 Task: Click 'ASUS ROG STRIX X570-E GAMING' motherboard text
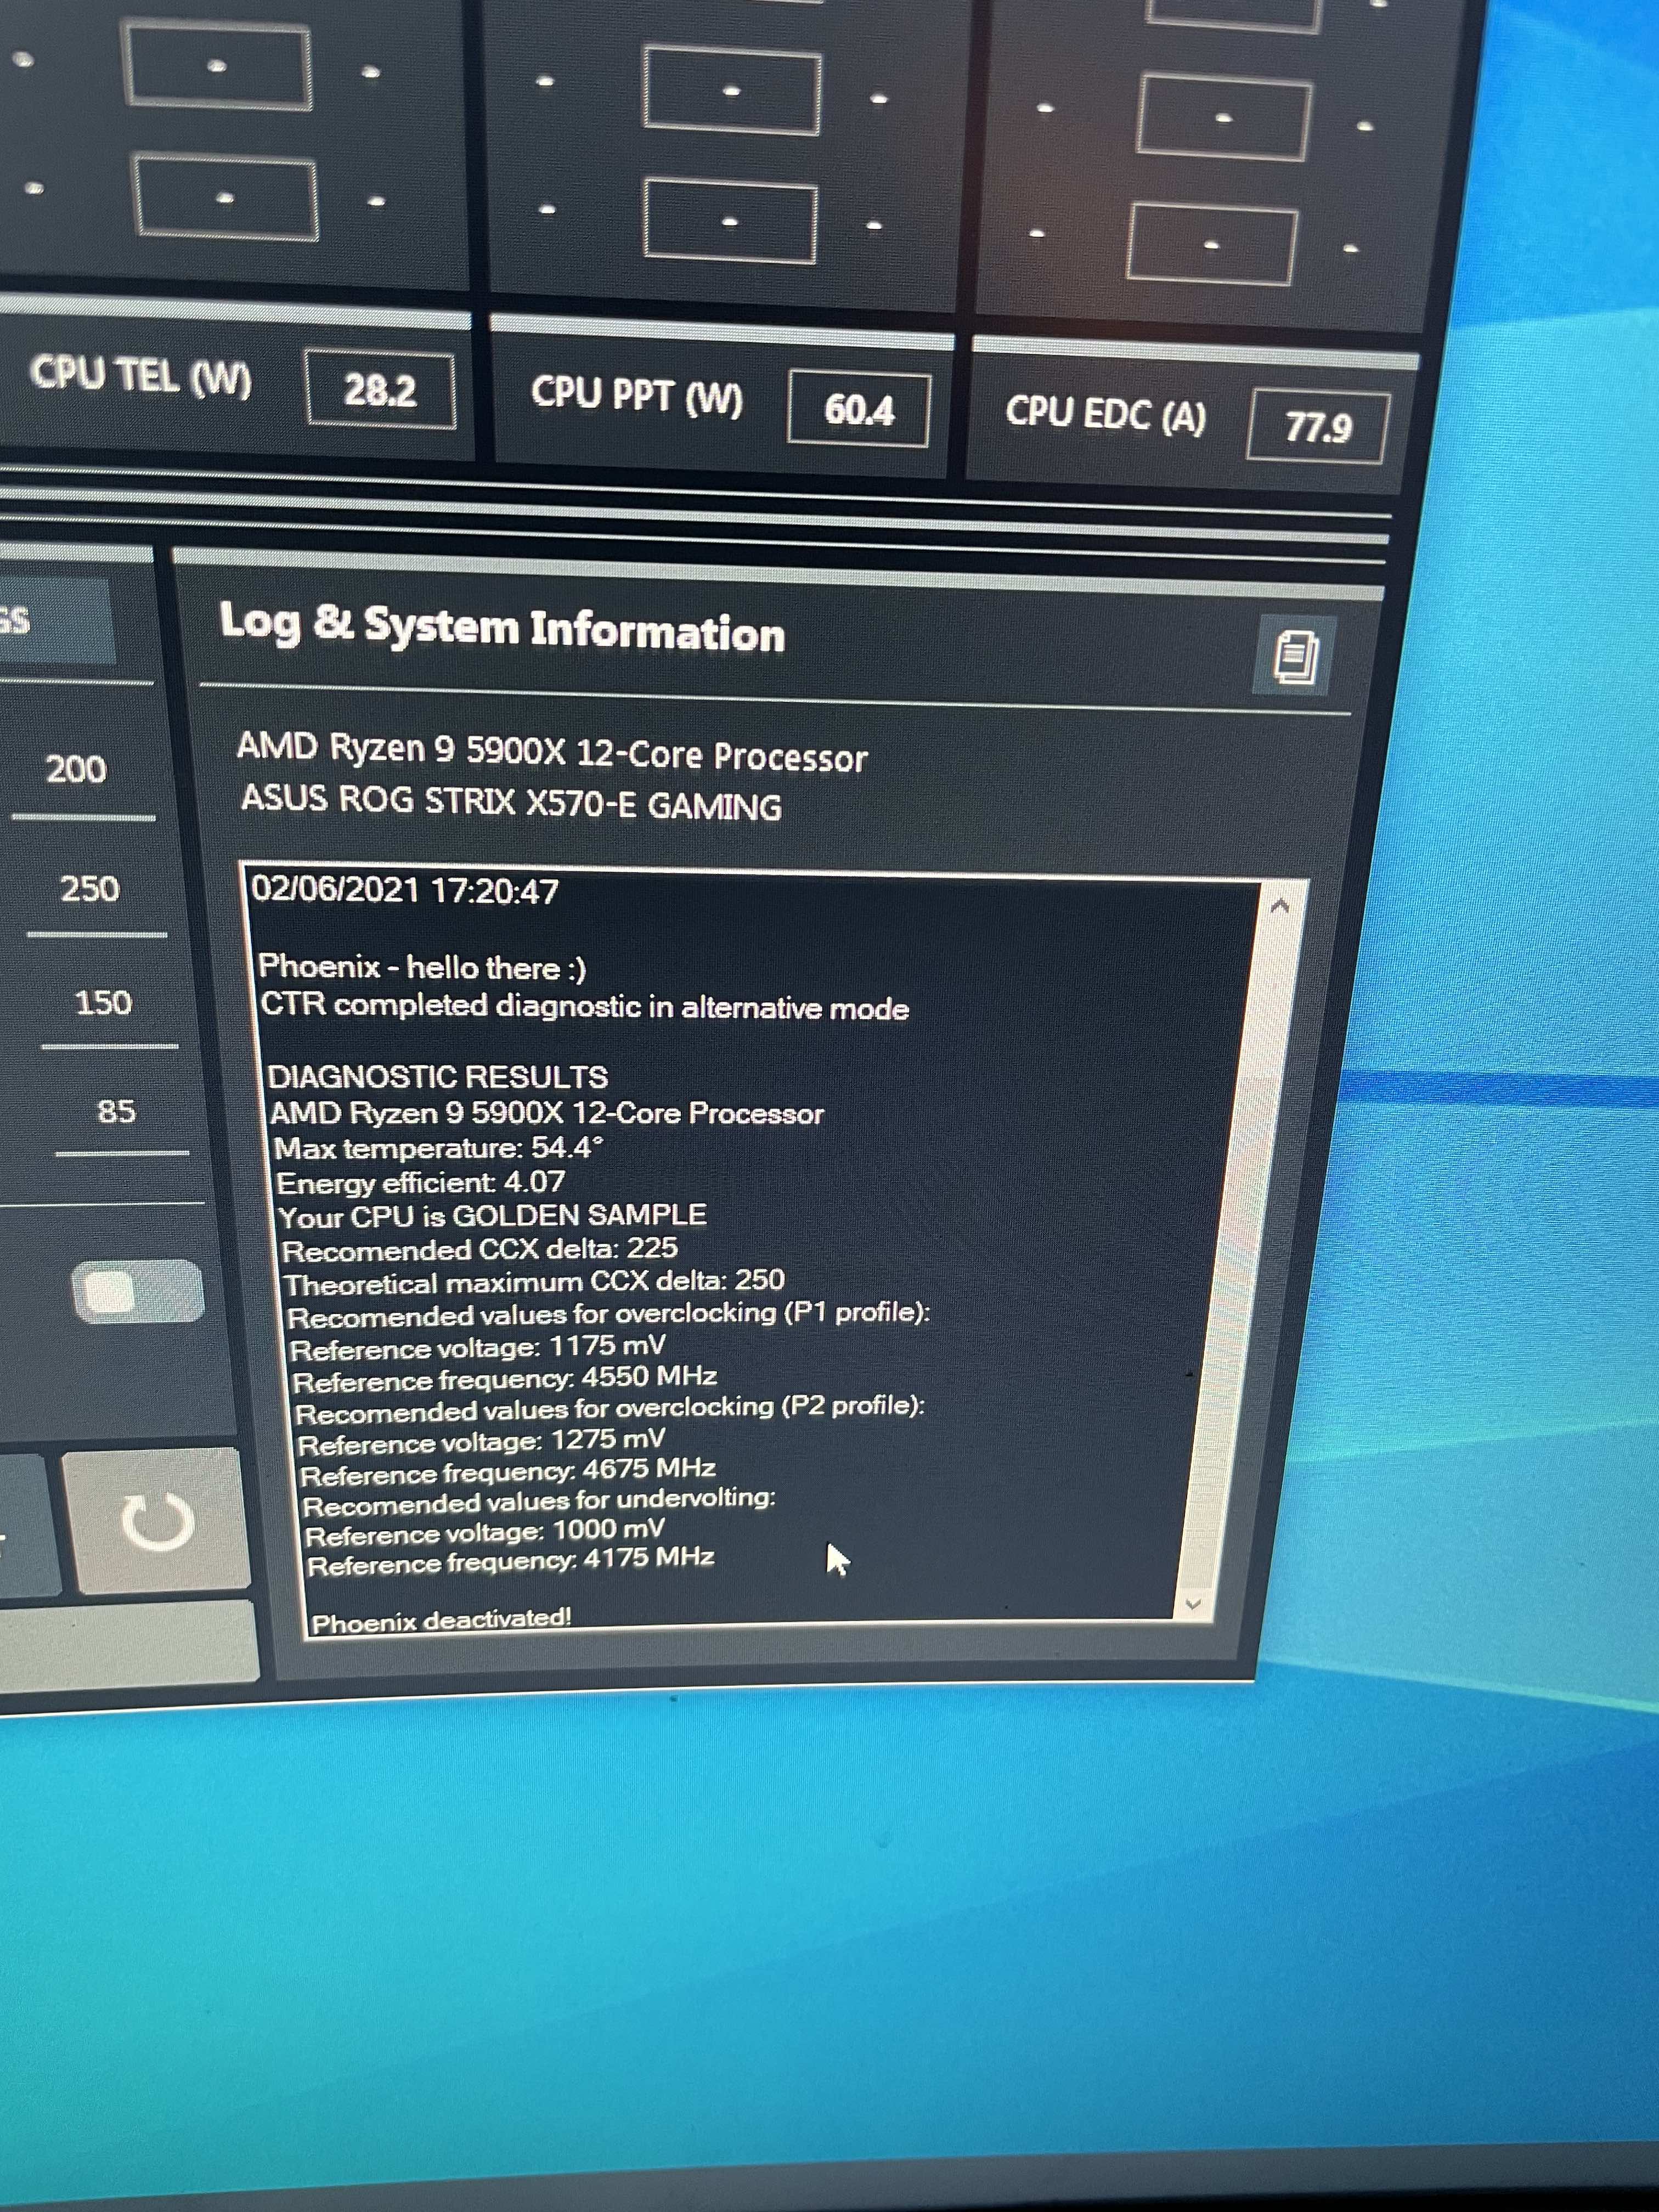[x=511, y=804]
